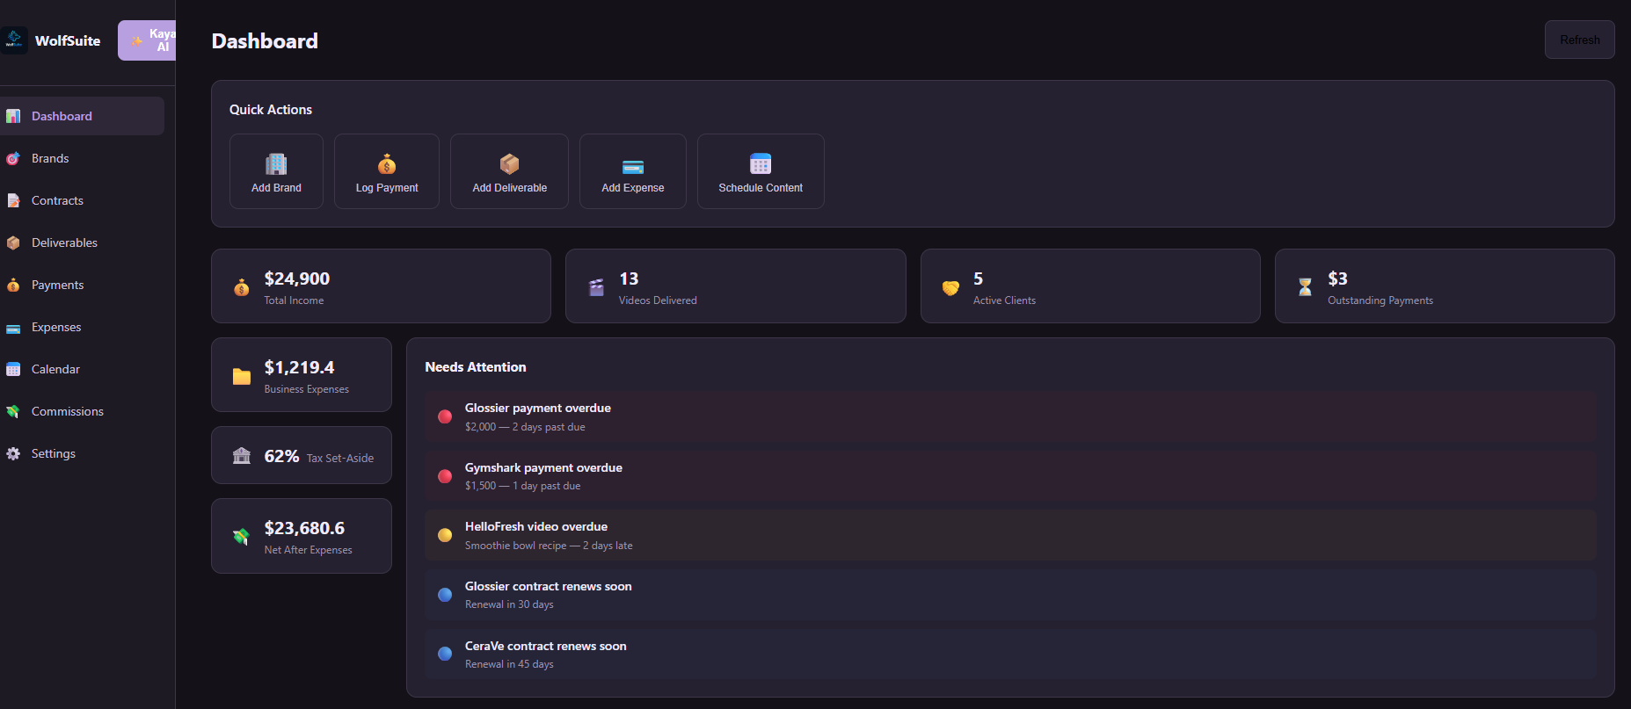Click the Expenses card icon in sidebar
1631x709 pixels.
(x=13, y=328)
